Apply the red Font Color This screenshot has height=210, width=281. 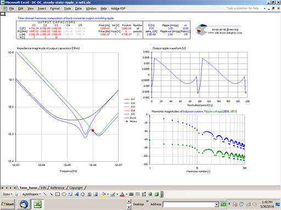point(122,194)
